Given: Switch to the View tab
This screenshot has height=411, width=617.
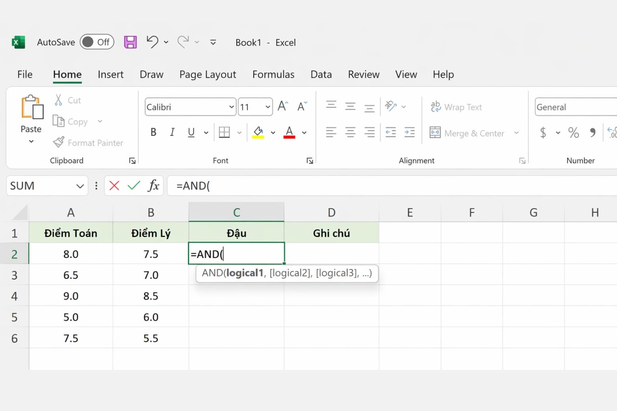Looking at the screenshot, I should [406, 74].
